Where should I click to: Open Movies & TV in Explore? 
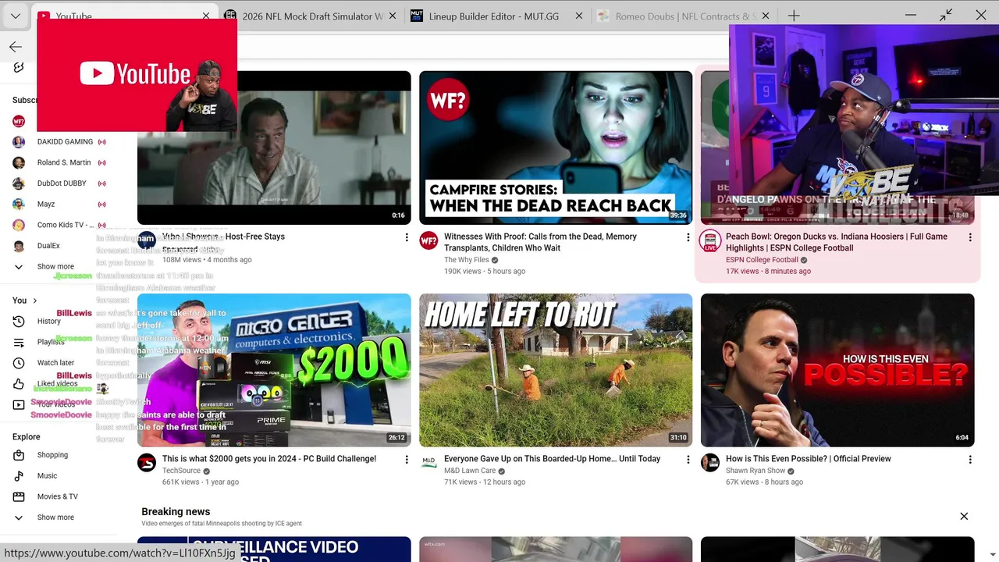(57, 496)
